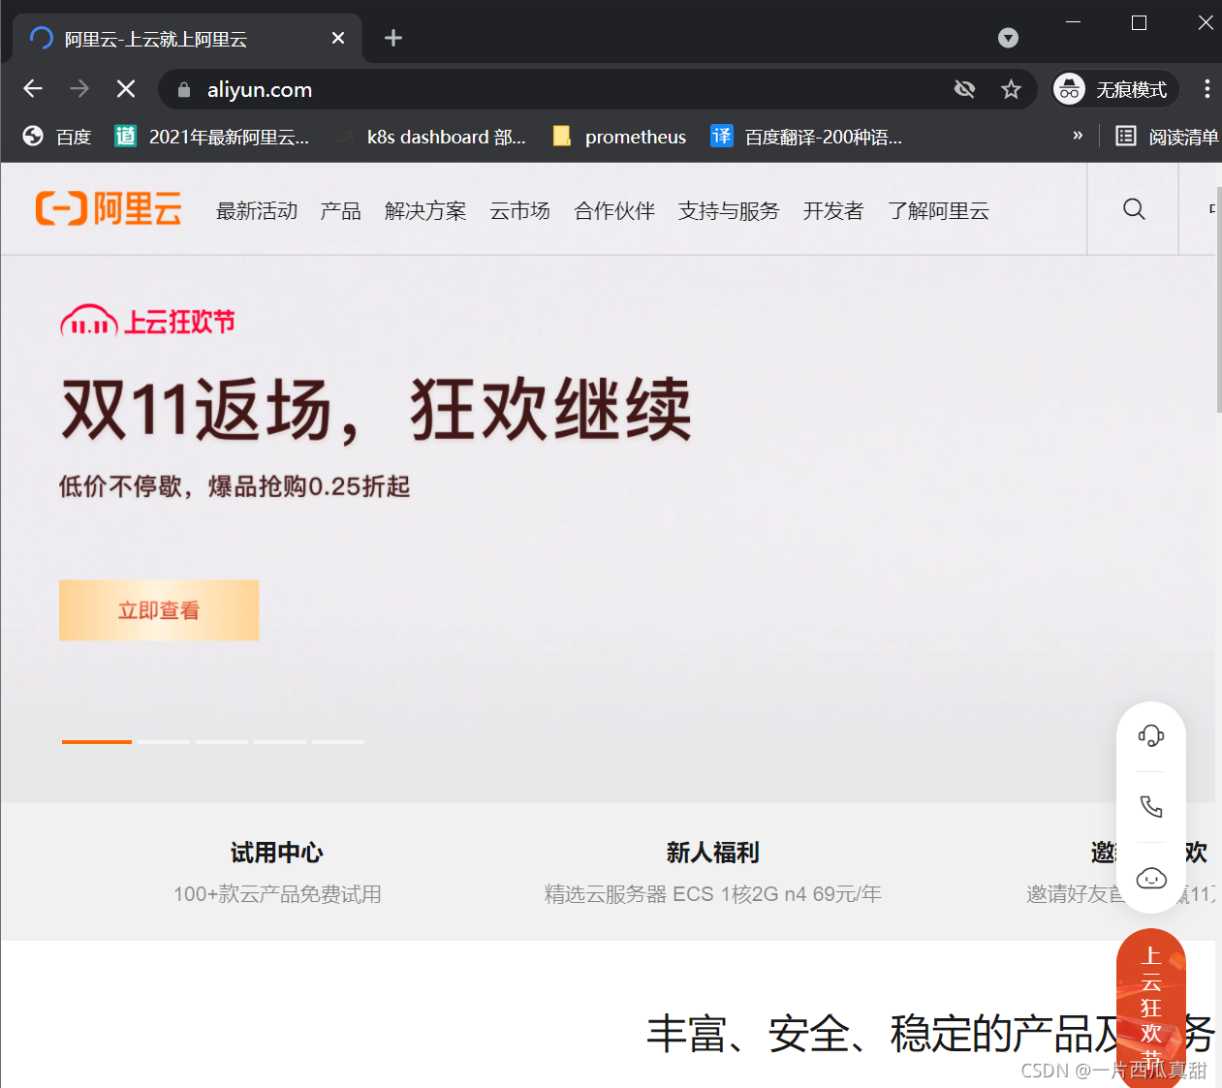Open the 产品 menu
The width and height of the screenshot is (1222, 1088).
(x=341, y=210)
